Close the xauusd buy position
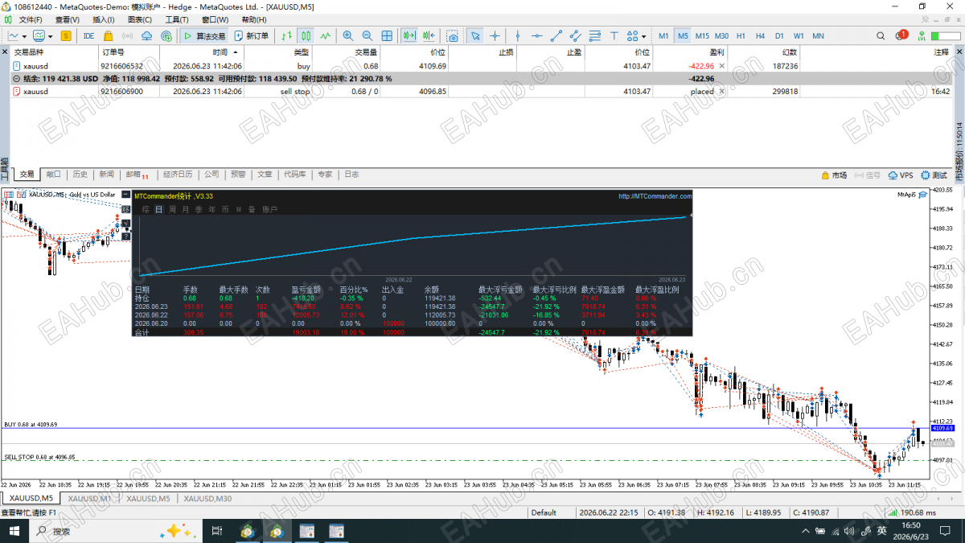The image size is (965, 543). tap(723, 66)
